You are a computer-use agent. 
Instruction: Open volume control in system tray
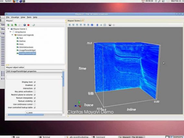coord(163,1)
